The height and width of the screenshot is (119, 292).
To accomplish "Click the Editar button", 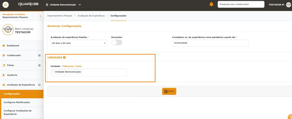I will point(169,91).
